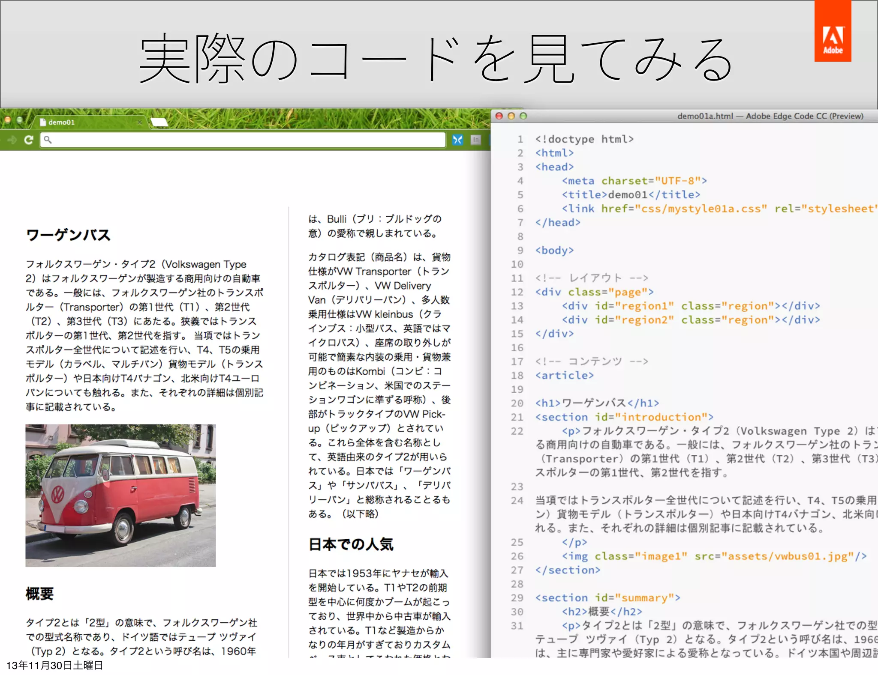This screenshot has width=878, height=675.
Task: Close the demo01 browser tab
Action: point(139,122)
